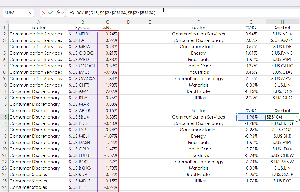Confirm the formula with the checkmark icon
Viewport: 300px width, 192px height.
51,13
